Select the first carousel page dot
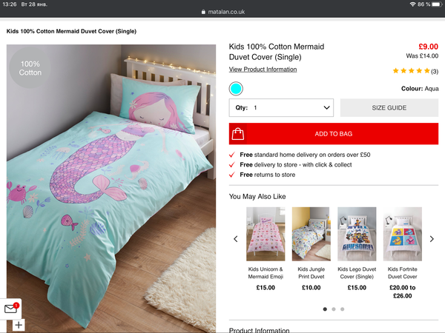445x333 pixels. 325,309
